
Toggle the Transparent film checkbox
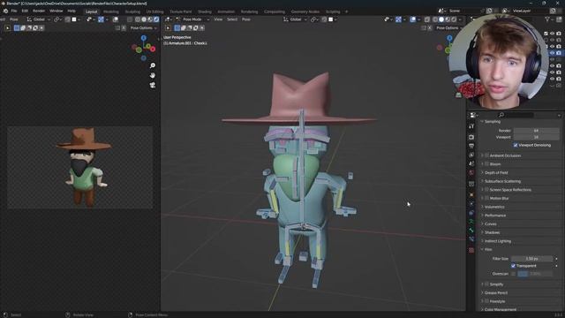pos(513,266)
